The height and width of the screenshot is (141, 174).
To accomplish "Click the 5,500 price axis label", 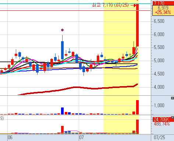I will pyautogui.click(x=159, y=47).
